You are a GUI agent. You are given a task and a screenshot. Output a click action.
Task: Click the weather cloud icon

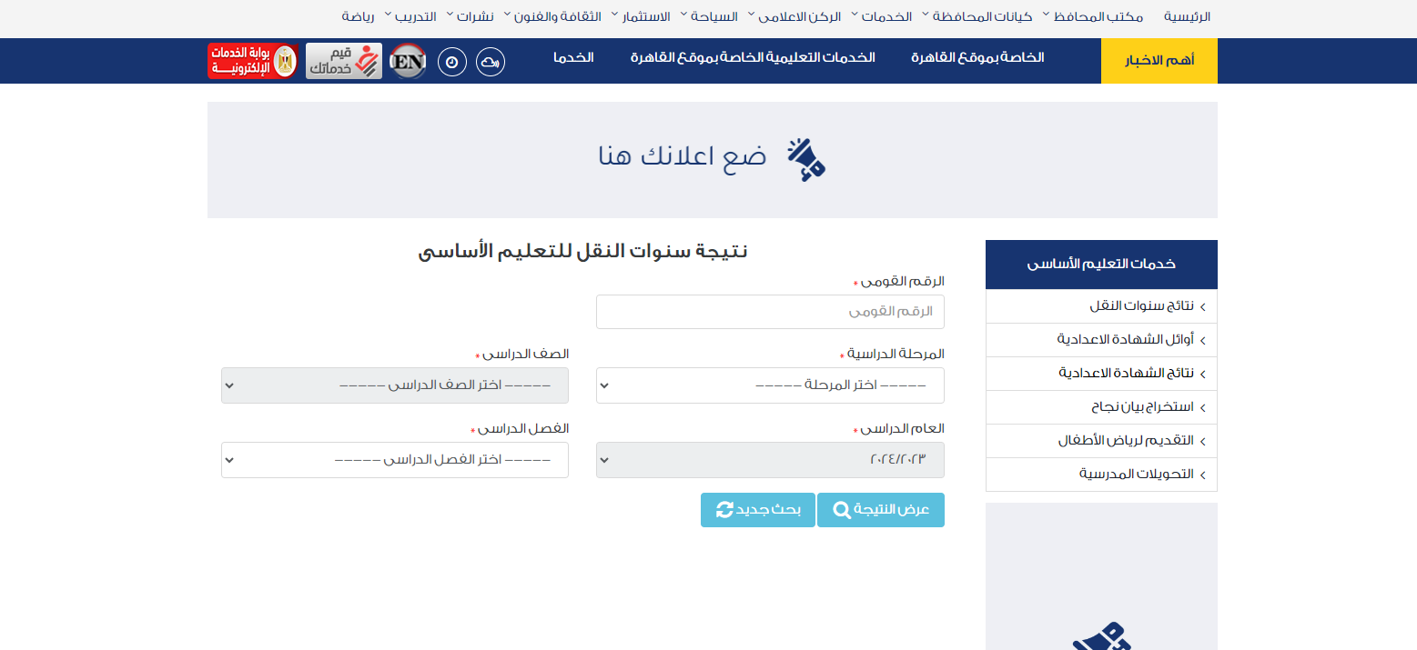tap(491, 62)
